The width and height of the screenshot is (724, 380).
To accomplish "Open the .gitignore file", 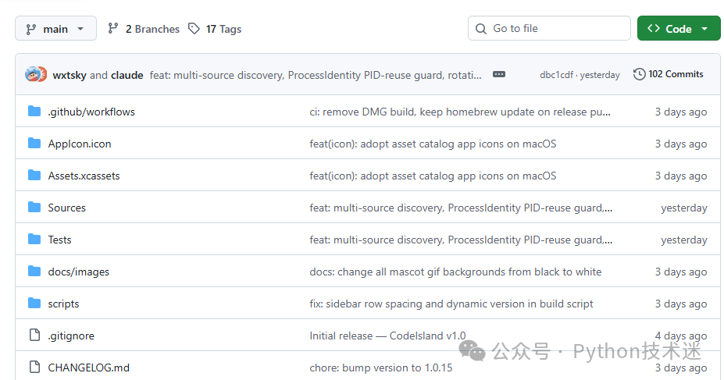I will [x=71, y=336].
